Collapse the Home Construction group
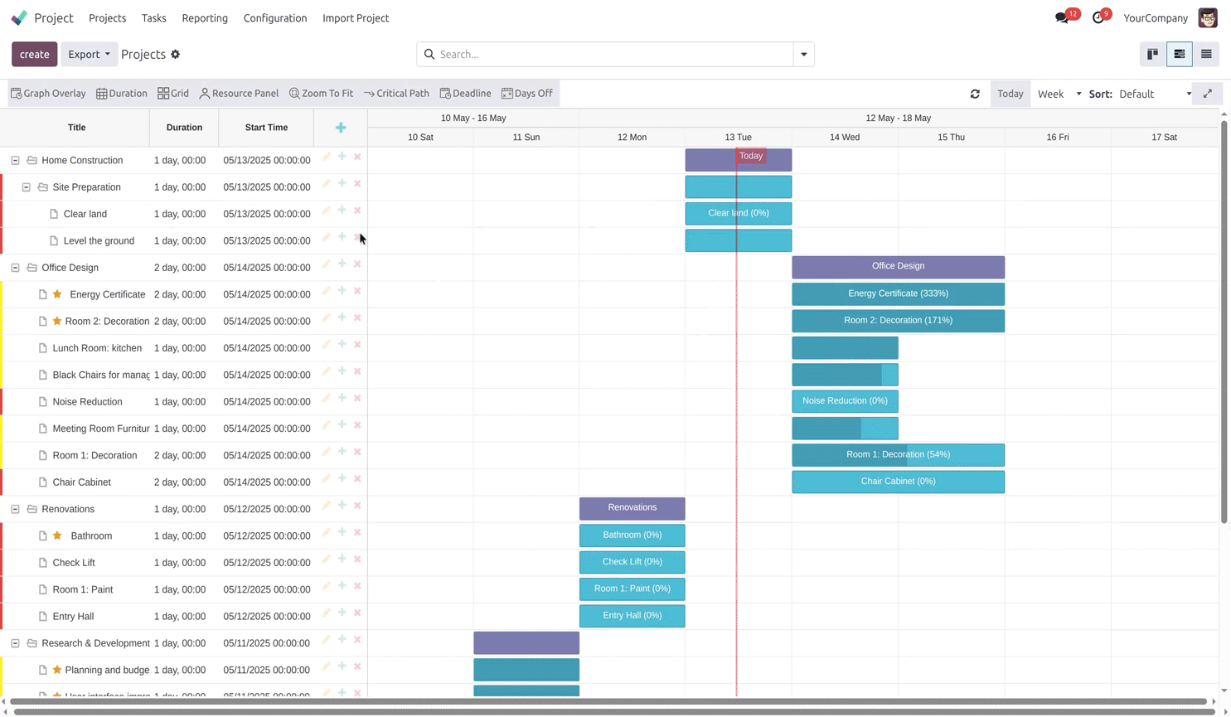Image resolution: width=1231 pixels, height=717 pixels. click(x=15, y=160)
